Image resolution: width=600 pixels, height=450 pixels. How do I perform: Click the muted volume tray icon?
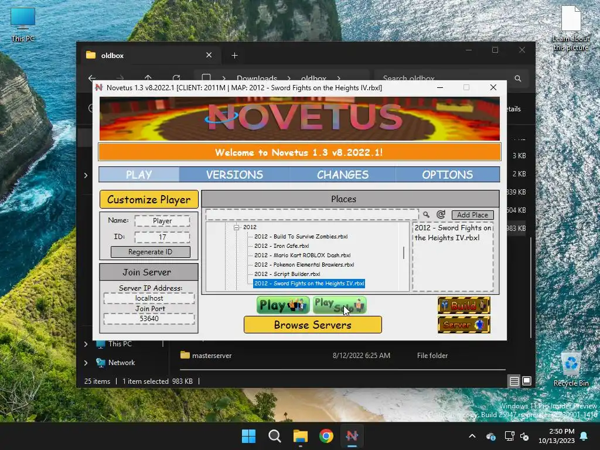click(x=524, y=436)
